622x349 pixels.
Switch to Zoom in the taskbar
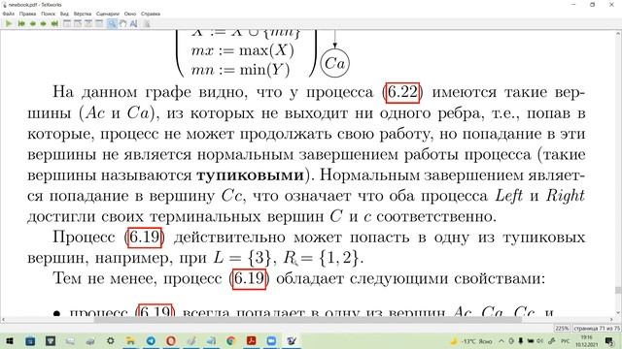[271, 340]
